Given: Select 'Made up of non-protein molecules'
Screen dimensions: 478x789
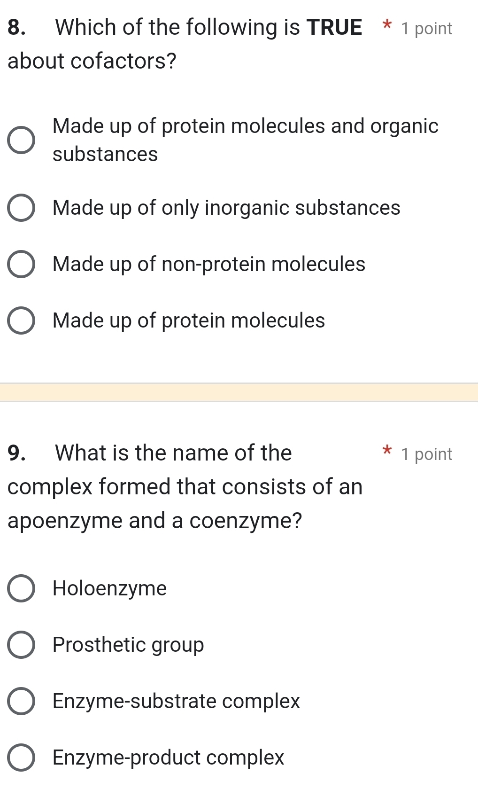Looking at the screenshot, I should [x=21, y=264].
